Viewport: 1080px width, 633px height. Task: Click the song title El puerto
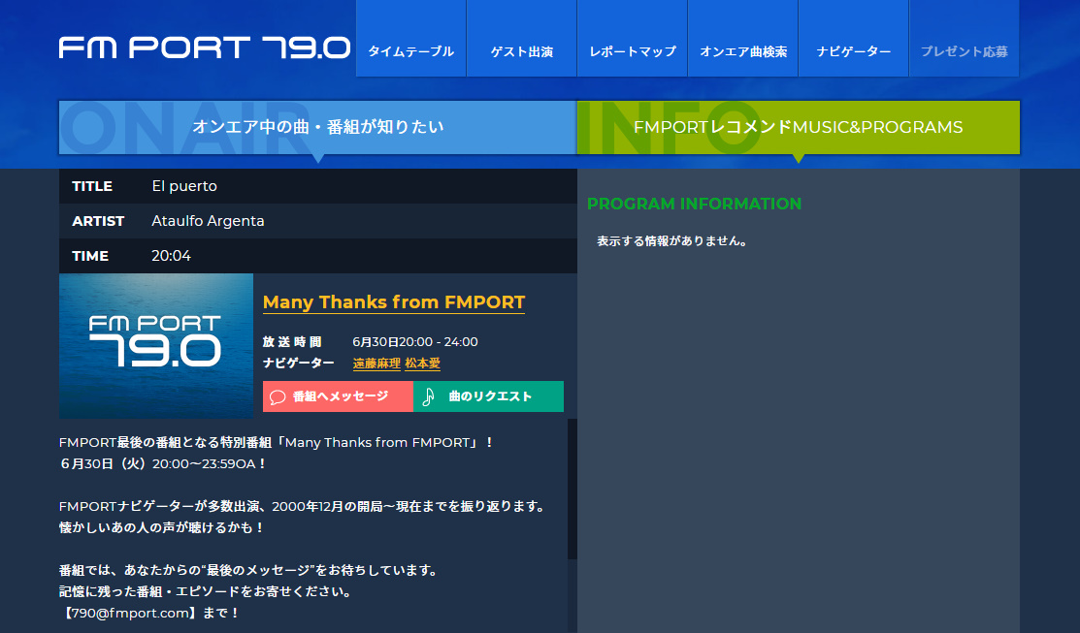tap(184, 186)
